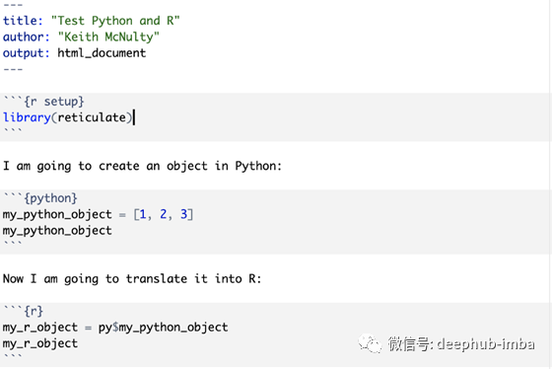Click the my_python_object assignment line
The image size is (552, 369).
pyautogui.click(x=98, y=214)
